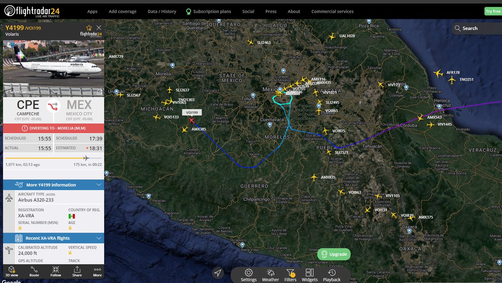Expand the aircraft photo to full size

coord(100,92)
